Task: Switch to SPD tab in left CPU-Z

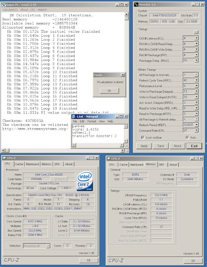Action: [x=57, y=164]
